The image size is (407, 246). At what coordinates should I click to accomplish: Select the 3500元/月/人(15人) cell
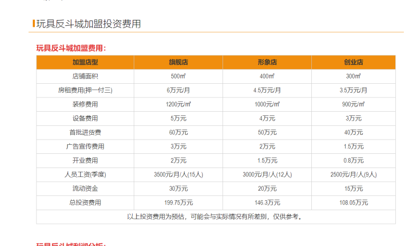click(x=178, y=174)
